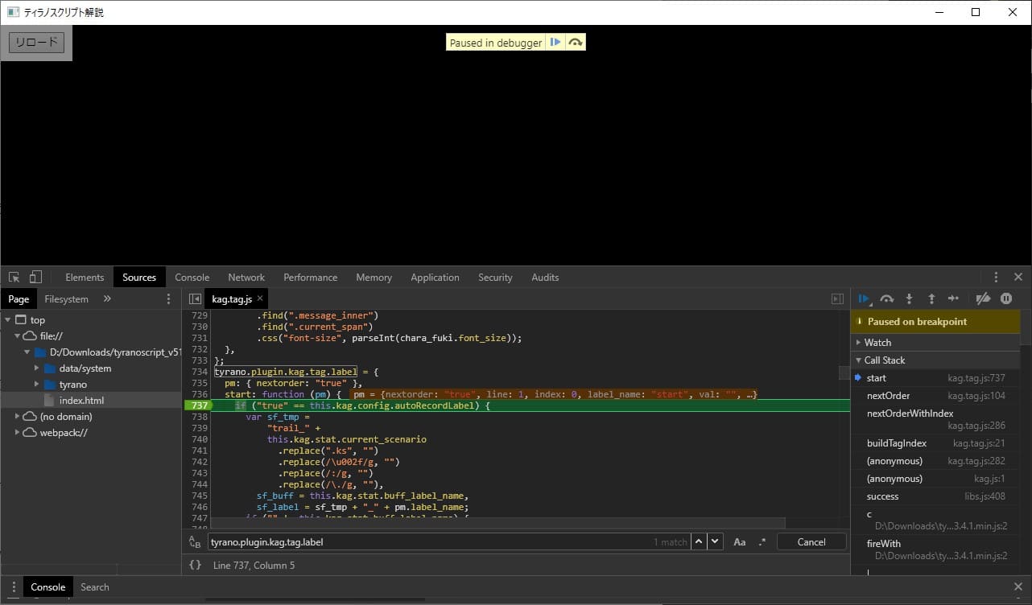Screen dimensions: 1032x605
Task: Click the Step over function icon
Action: [x=886, y=298]
